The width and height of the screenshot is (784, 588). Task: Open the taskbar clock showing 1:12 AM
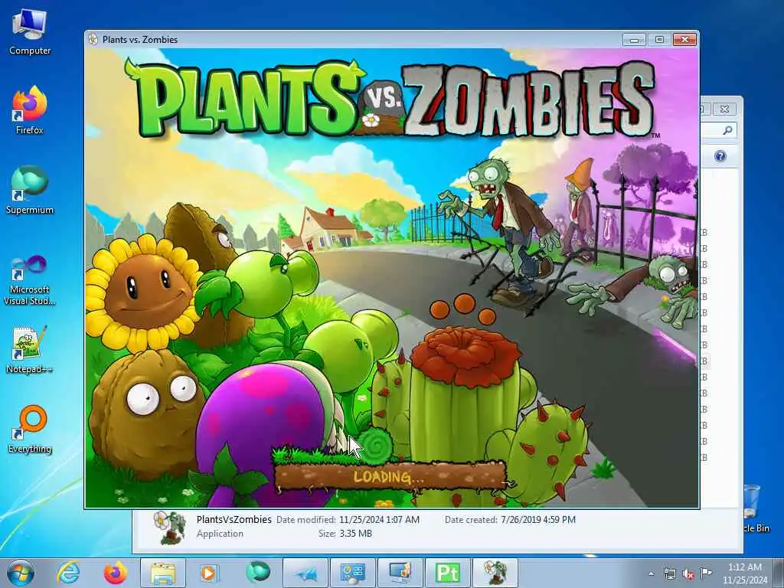745,573
